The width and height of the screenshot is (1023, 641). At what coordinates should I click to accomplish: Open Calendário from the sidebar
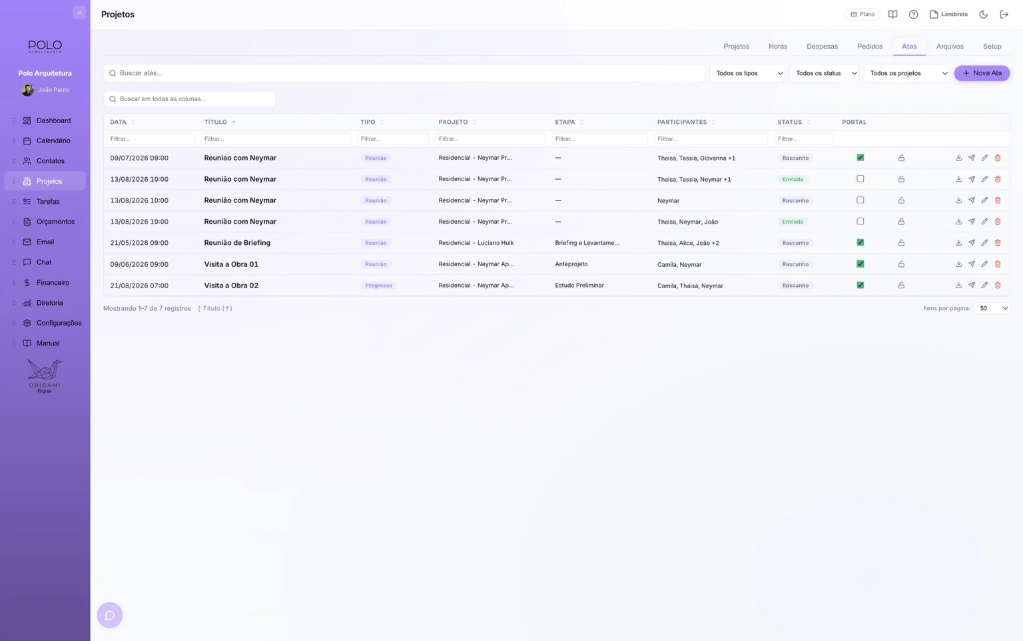tap(45, 140)
